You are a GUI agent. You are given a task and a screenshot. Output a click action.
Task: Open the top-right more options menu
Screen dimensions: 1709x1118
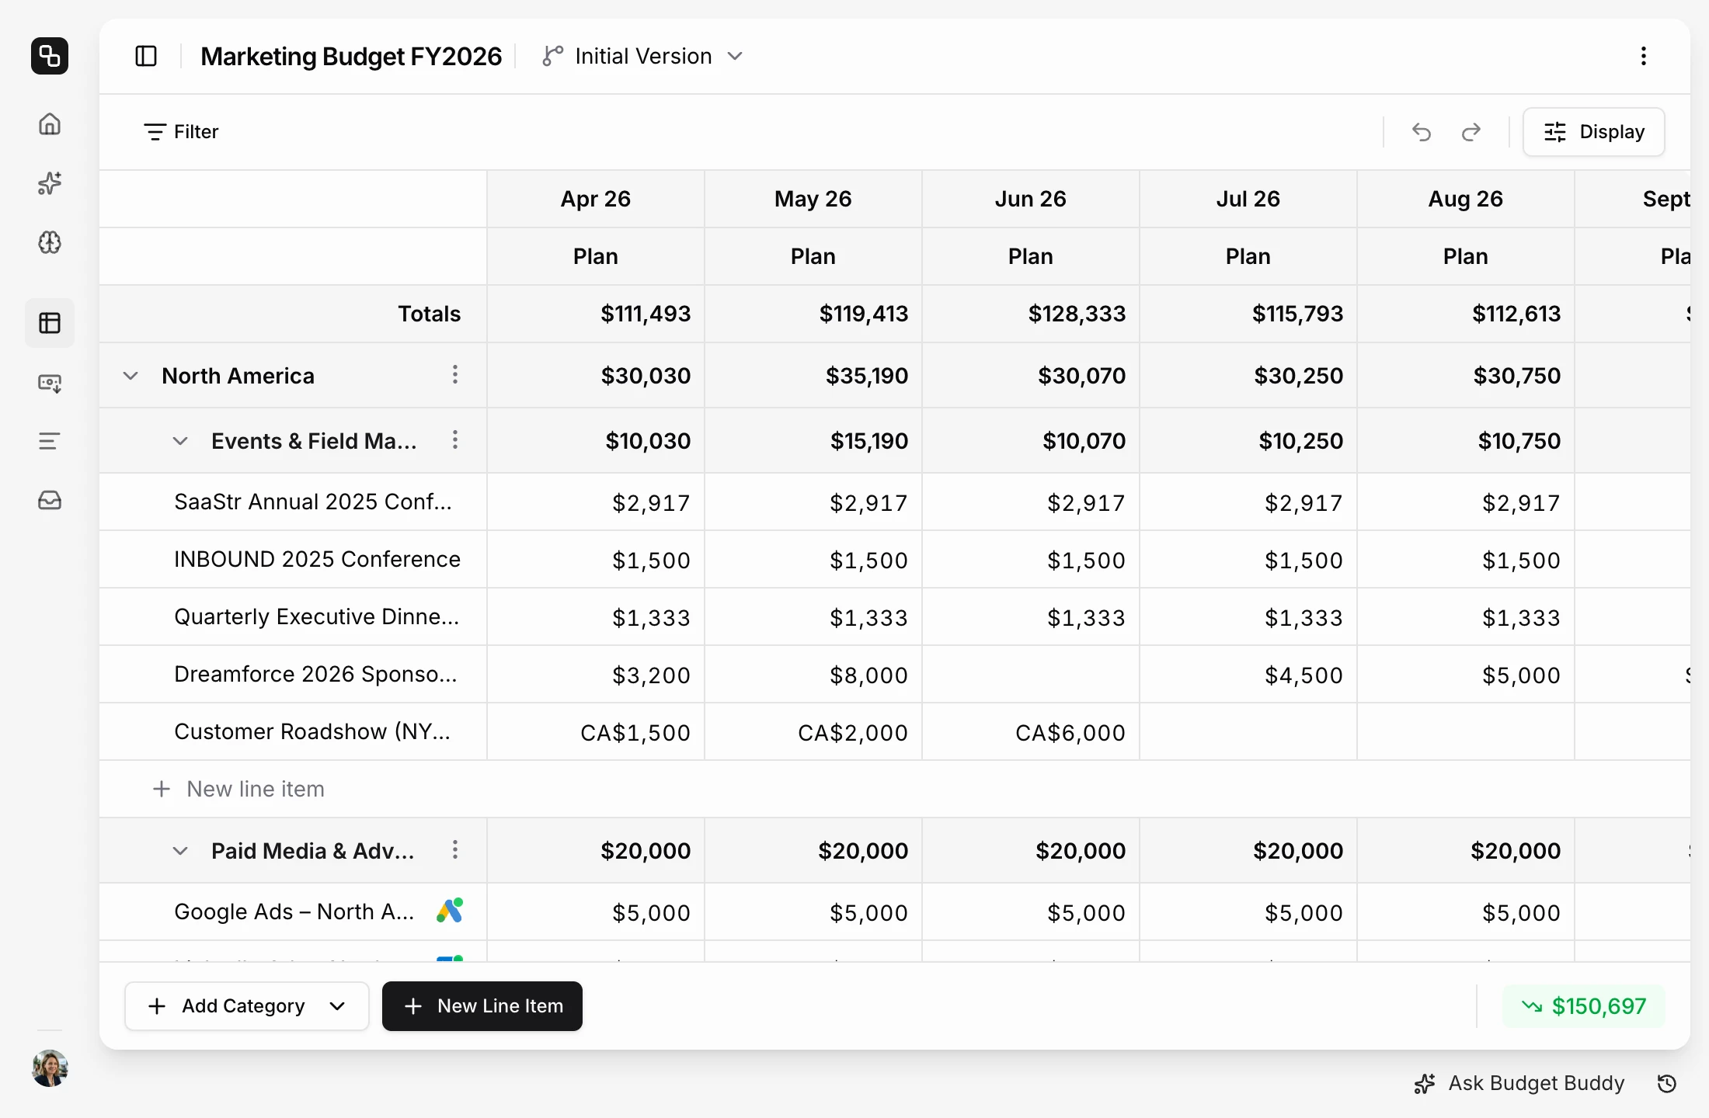1644,56
